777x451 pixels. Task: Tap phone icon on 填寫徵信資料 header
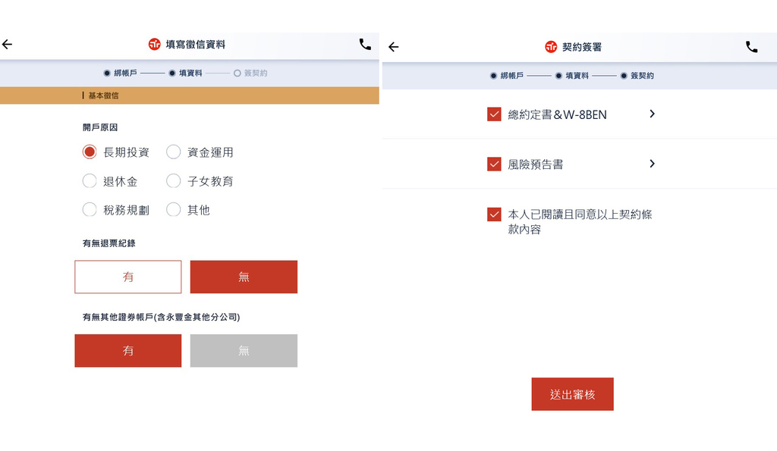tap(365, 45)
